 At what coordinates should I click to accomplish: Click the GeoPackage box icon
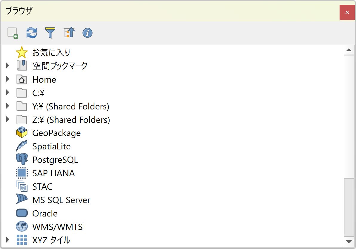(22, 132)
